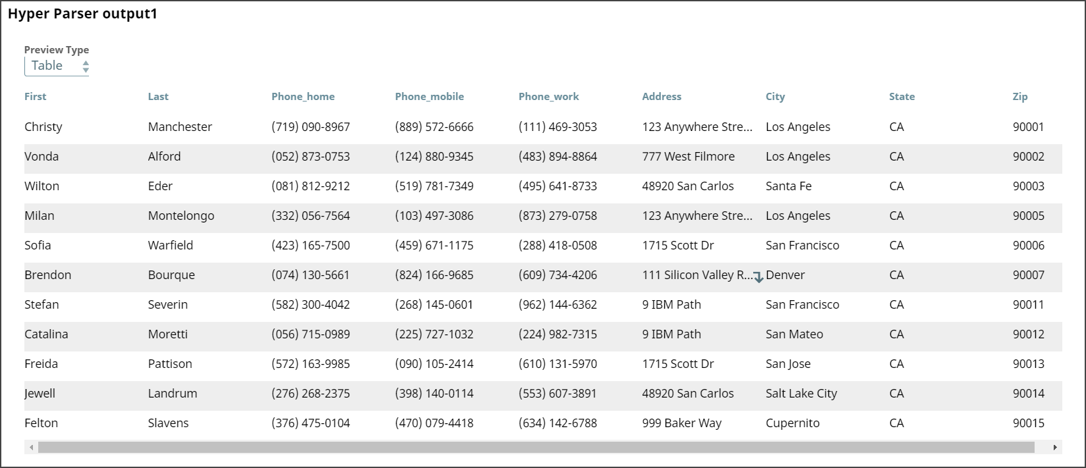Select the State column header

tap(901, 97)
